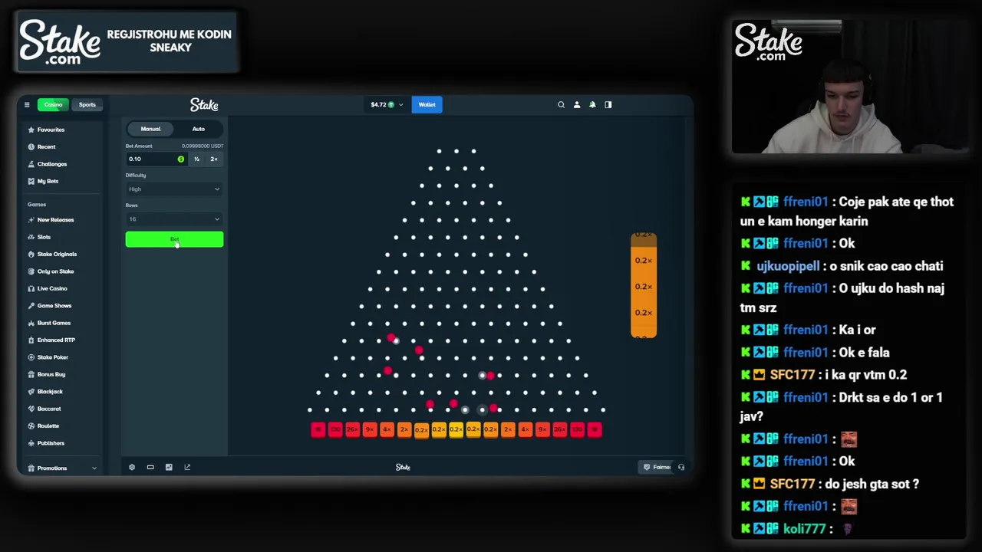Screen dimensions: 982x552
Task: Click the right-side 26× multiplier bucket
Action: pyautogui.click(x=560, y=429)
